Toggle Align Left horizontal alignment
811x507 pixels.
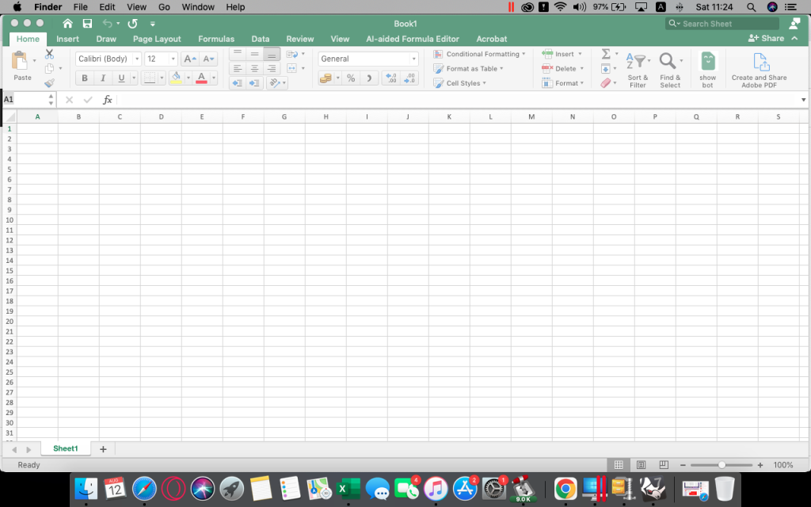[238, 68]
